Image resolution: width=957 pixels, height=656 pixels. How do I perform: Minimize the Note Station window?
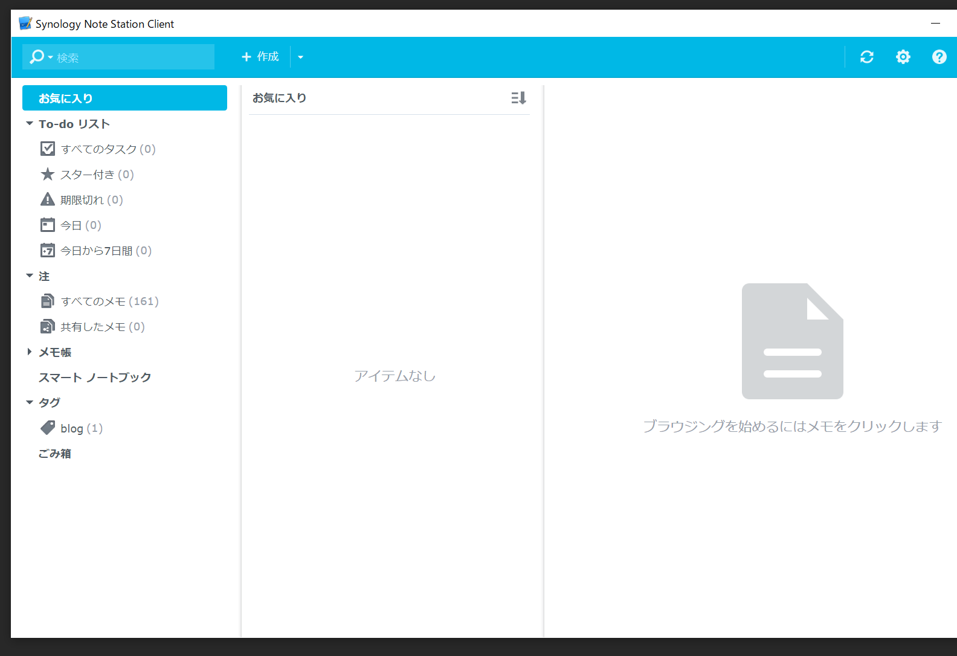[x=935, y=23]
